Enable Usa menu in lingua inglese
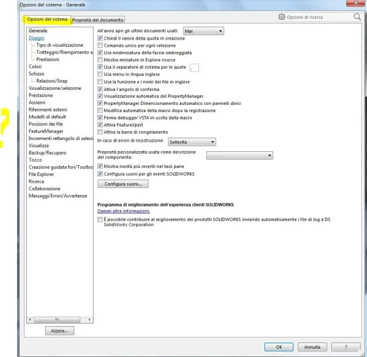Image resolution: width=367 pixels, height=357 pixels. (100, 74)
